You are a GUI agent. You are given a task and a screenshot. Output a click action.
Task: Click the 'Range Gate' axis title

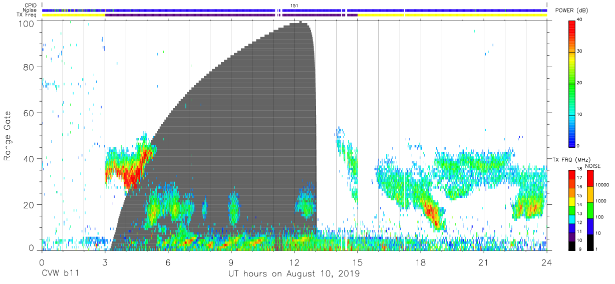click(8, 135)
